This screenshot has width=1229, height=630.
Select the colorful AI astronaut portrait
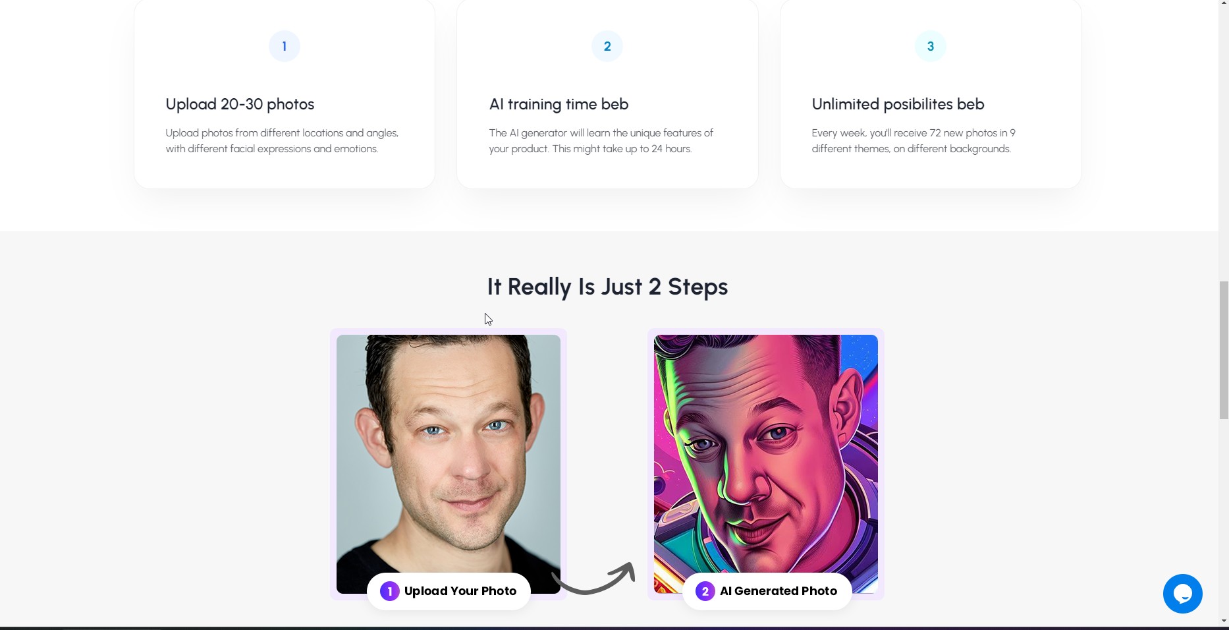(766, 464)
